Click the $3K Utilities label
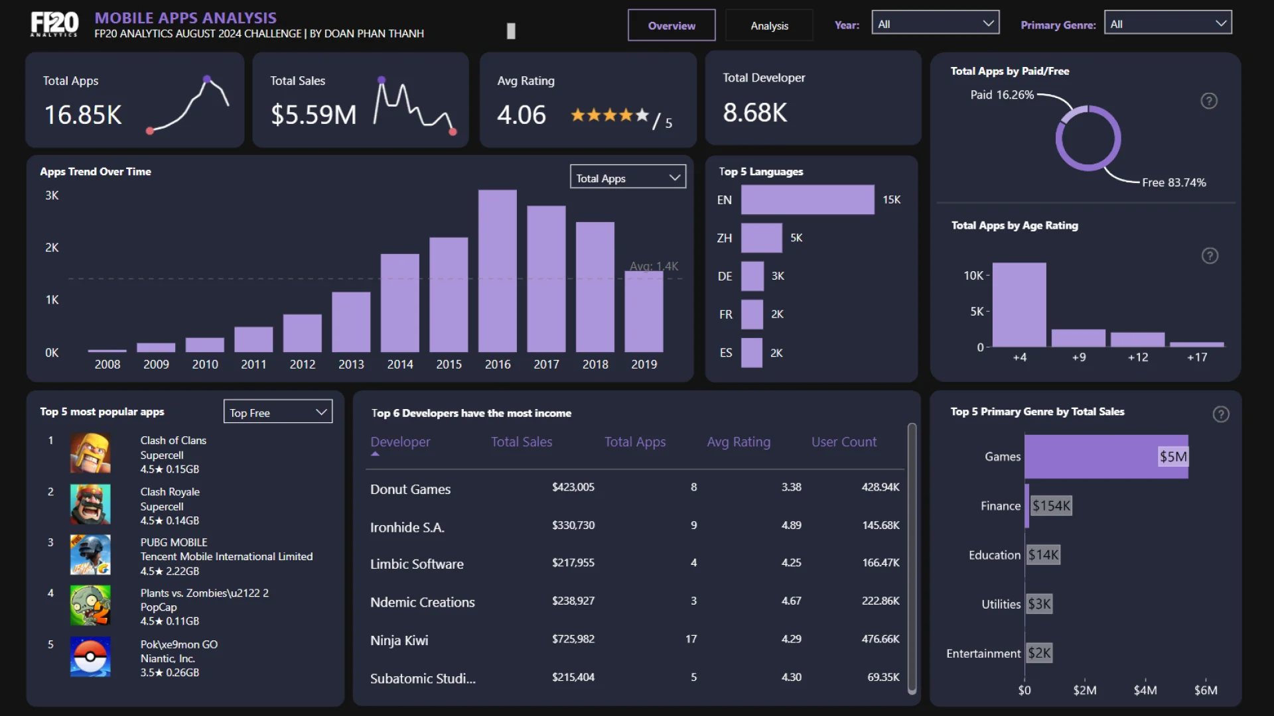Viewport: 1274px width, 716px height. [x=1039, y=604]
